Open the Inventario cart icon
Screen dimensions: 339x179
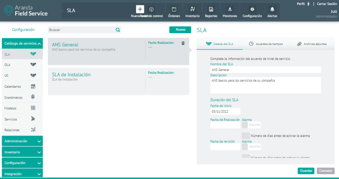coord(192,9)
